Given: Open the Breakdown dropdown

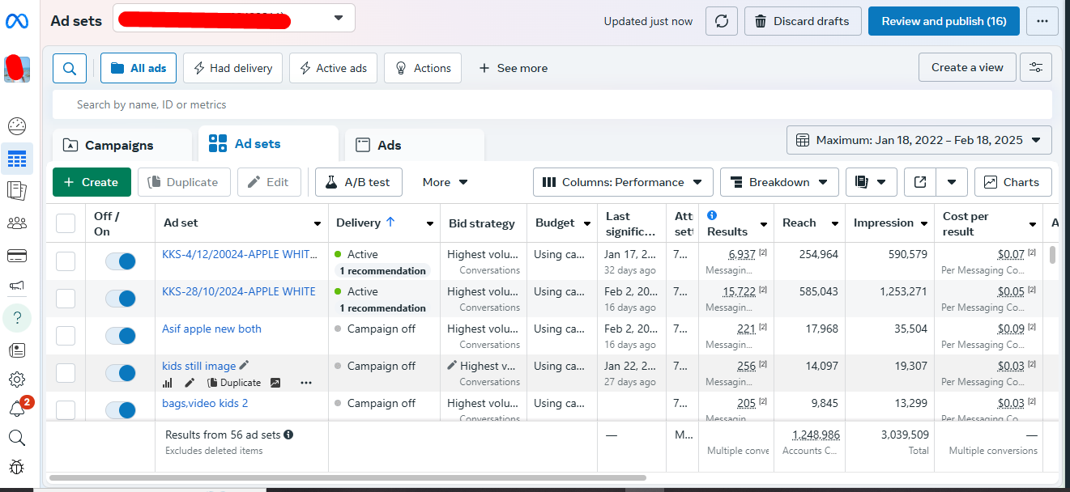Looking at the screenshot, I should point(779,182).
